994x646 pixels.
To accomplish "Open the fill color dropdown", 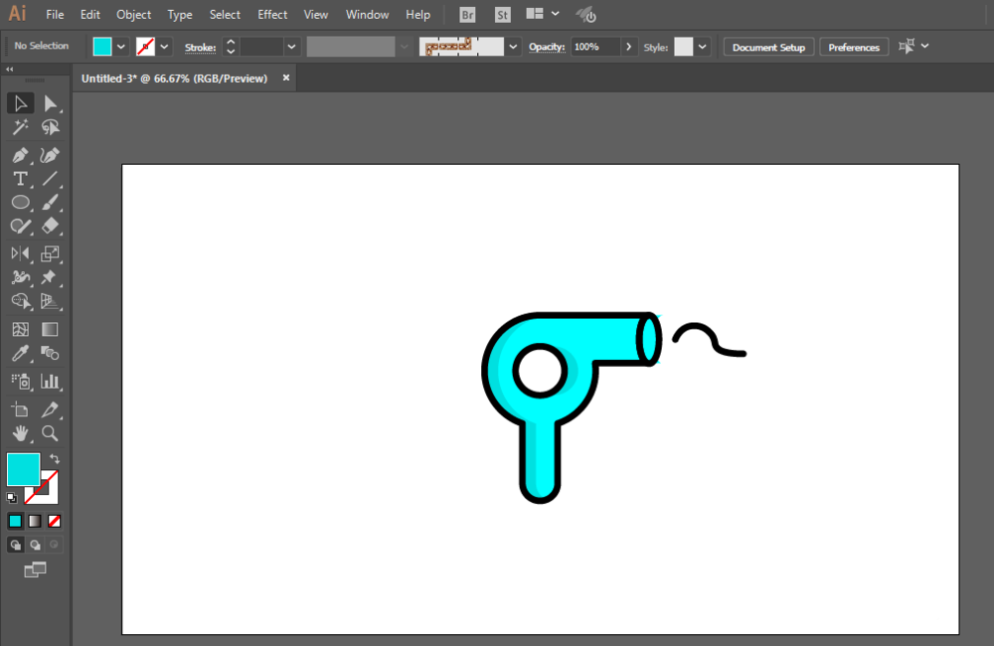I will 121,47.
